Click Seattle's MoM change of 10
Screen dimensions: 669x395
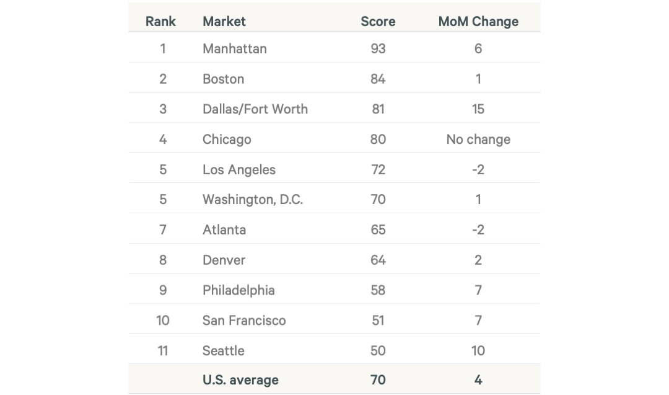pyautogui.click(x=478, y=350)
